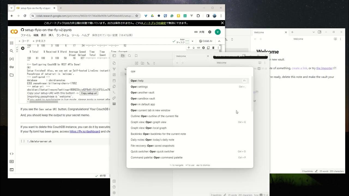Viewport: 349px width, 196px height.
Task: Toggle Chrome side panel button
Action: coord(208,16)
